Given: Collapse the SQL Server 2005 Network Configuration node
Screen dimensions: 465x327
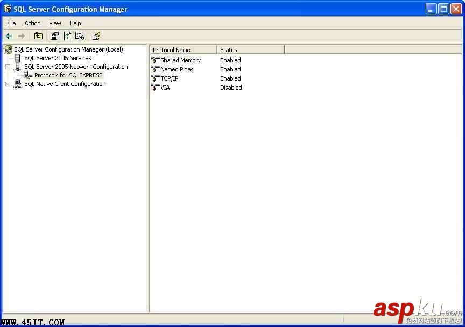Looking at the screenshot, I should (x=8, y=67).
